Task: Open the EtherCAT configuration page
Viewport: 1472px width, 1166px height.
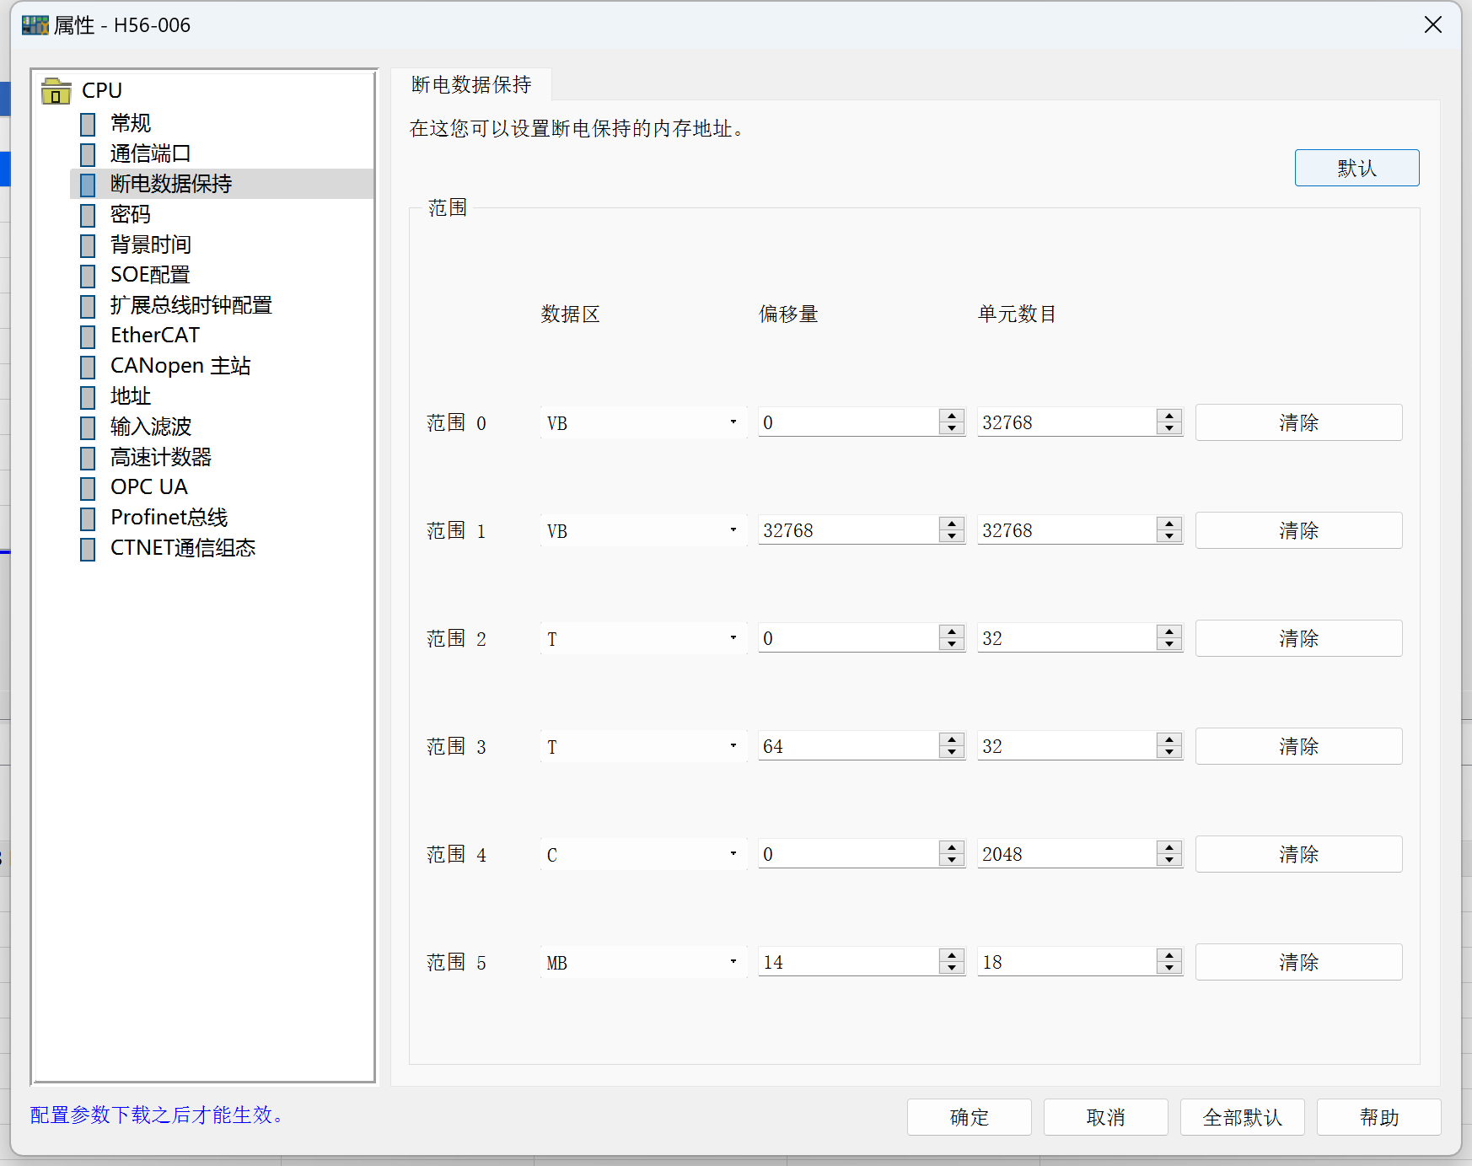Action: click(x=155, y=336)
